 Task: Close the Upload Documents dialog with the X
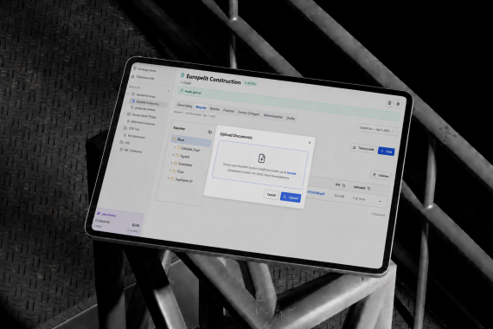(310, 143)
